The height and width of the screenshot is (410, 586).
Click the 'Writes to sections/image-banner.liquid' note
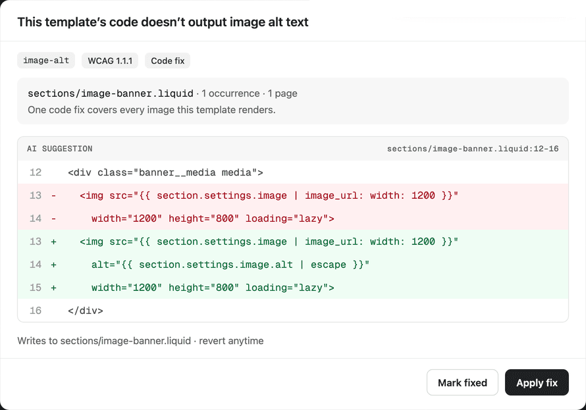pyautogui.click(x=140, y=341)
